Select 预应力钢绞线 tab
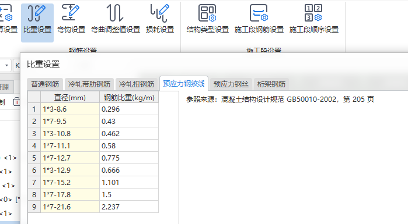The width and height of the screenshot is (408, 224). coord(184,83)
